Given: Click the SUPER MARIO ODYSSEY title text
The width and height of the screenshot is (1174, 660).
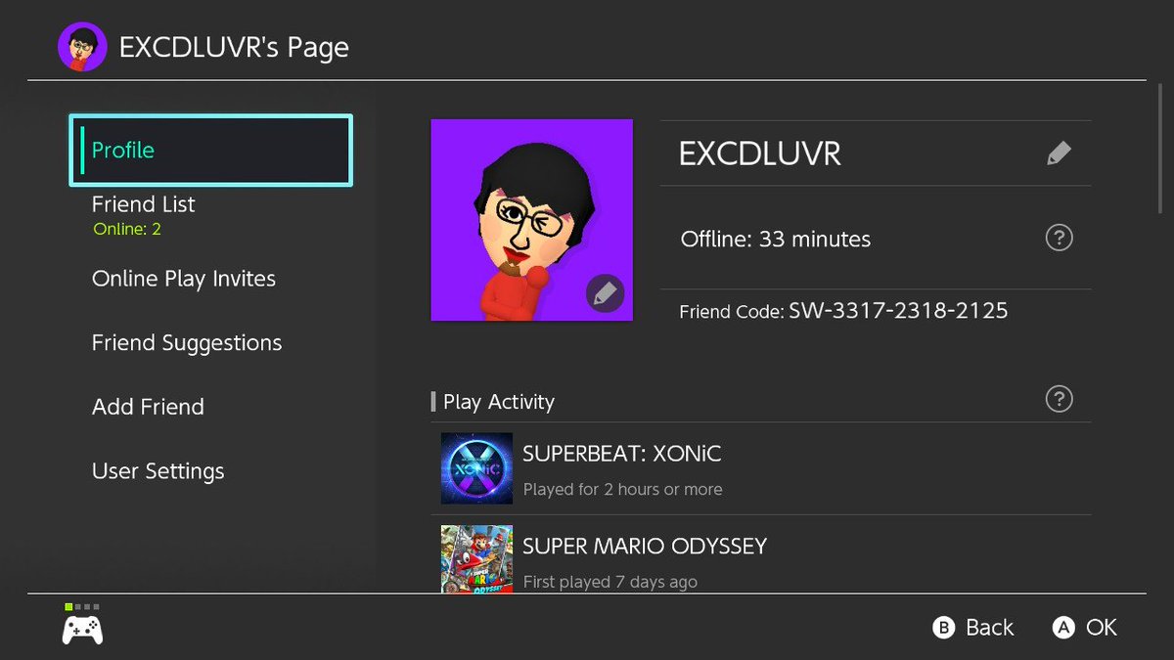Looking at the screenshot, I should [645, 546].
